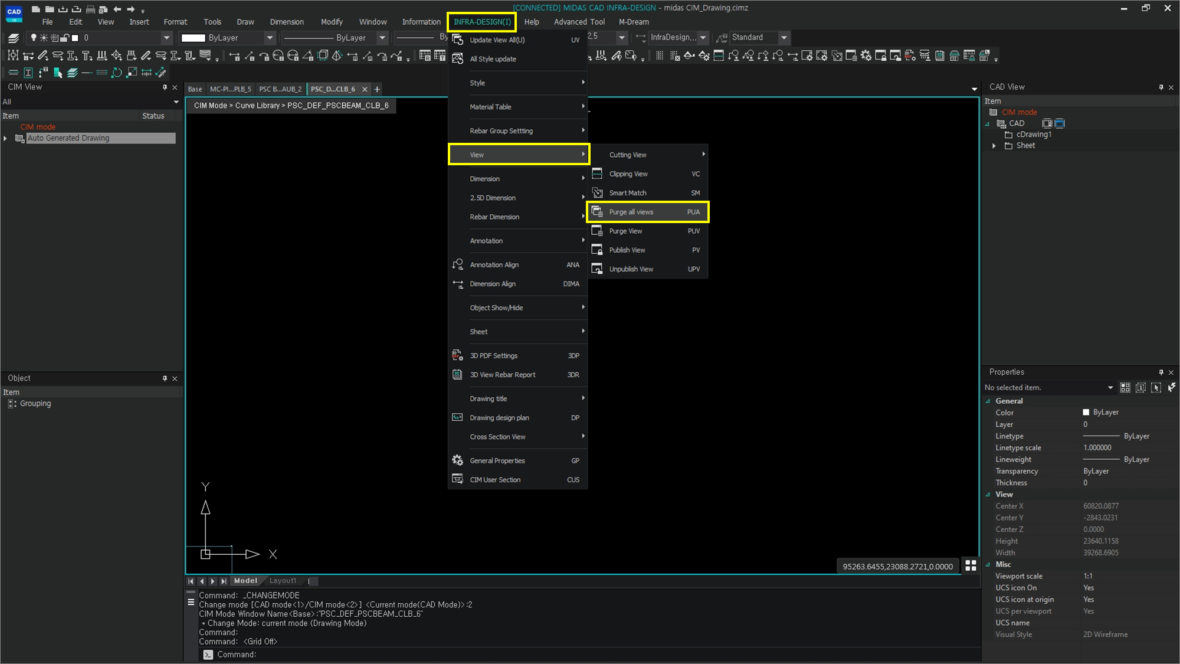Pin the CIM View panel
Viewport: 1180px width, 664px height.
click(x=165, y=87)
